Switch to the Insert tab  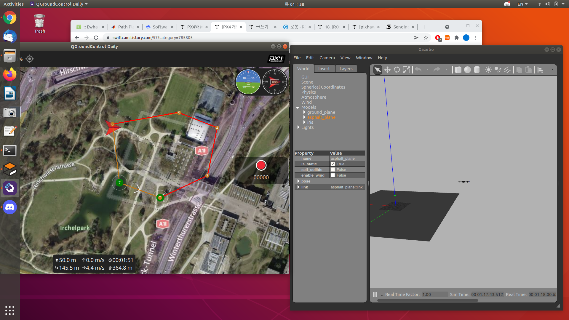[324, 69]
